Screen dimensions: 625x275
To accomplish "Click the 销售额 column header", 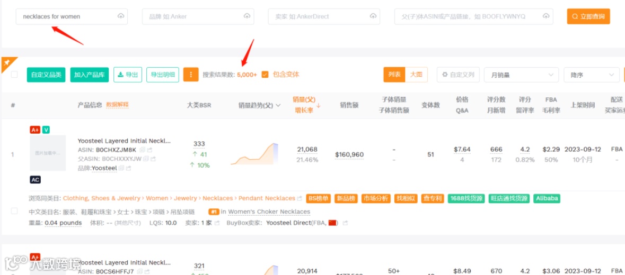I will [x=349, y=105].
